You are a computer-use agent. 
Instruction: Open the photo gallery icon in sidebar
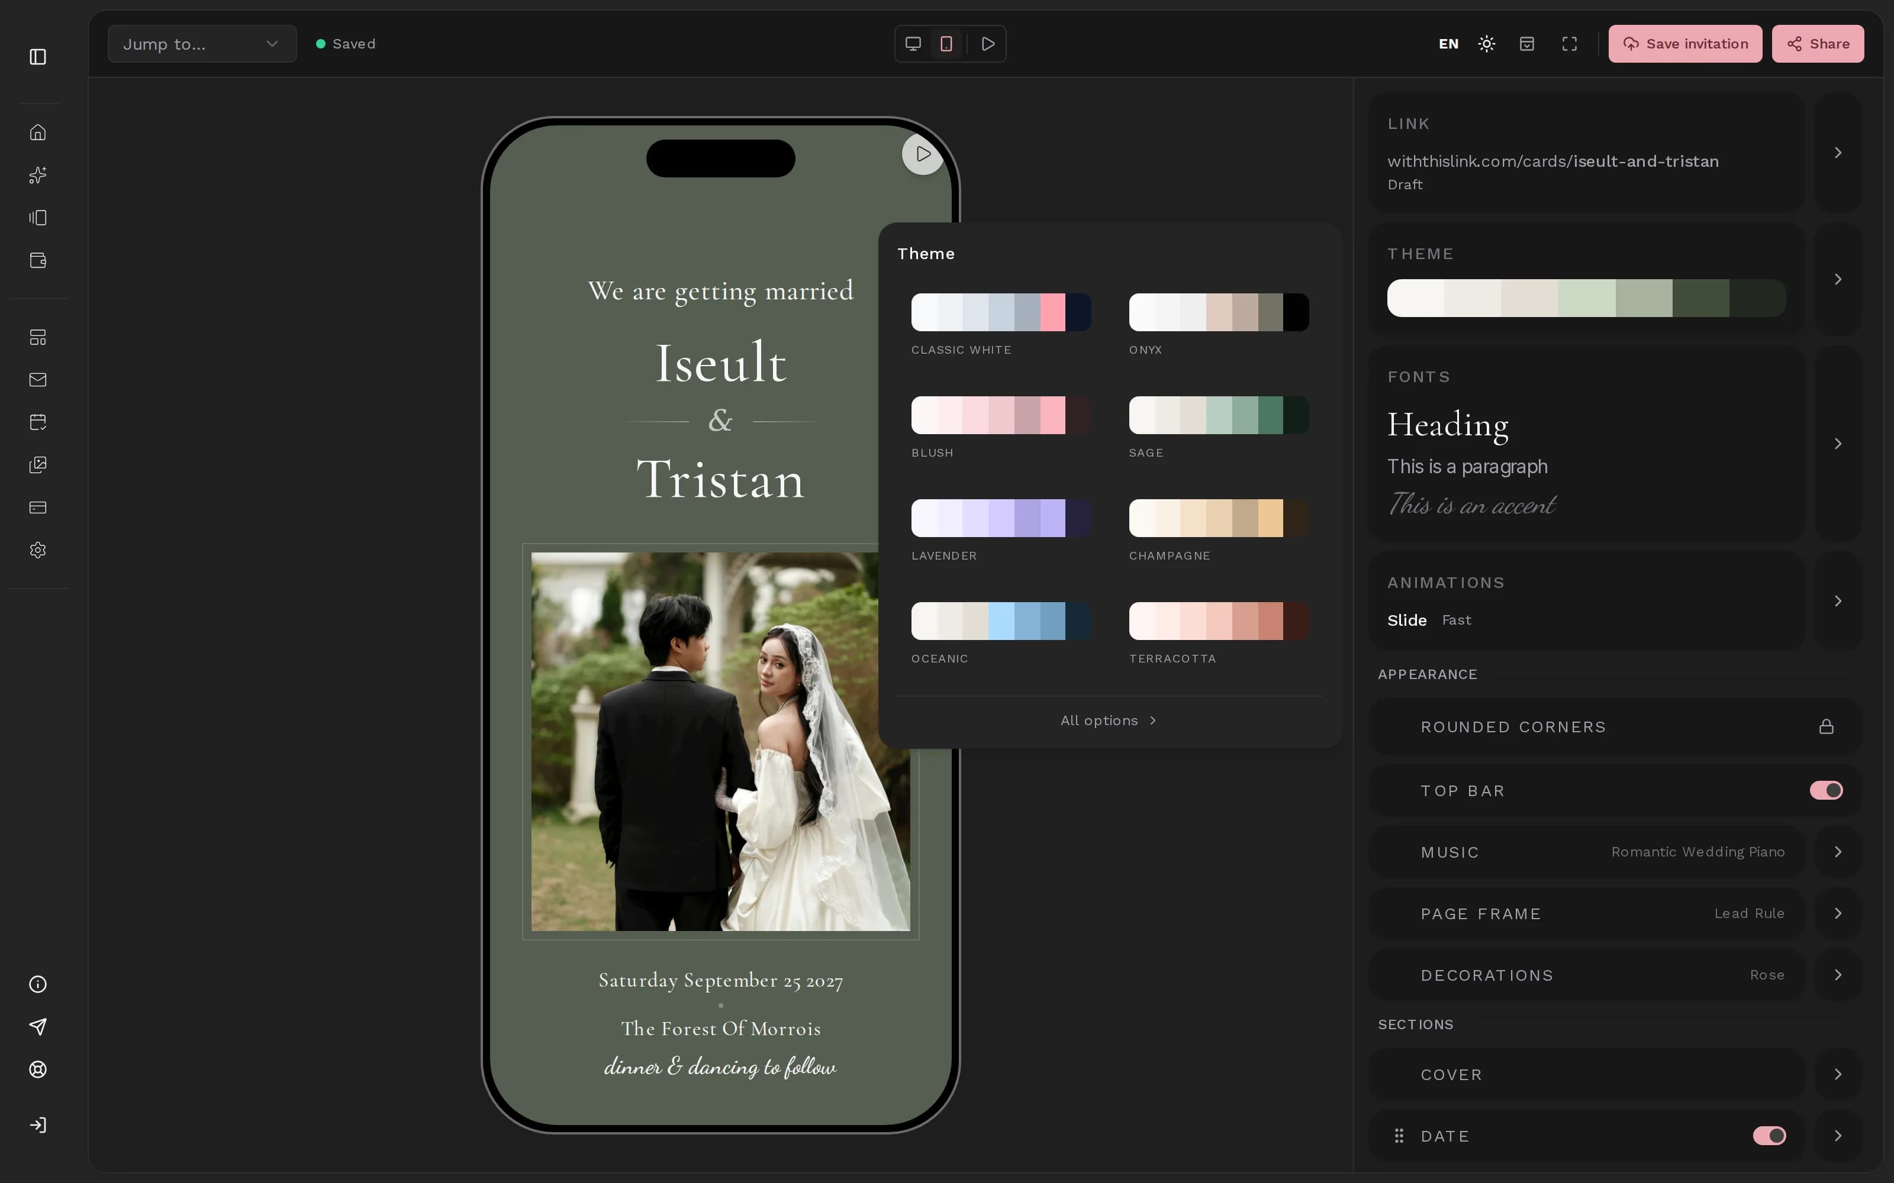point(37,465)
